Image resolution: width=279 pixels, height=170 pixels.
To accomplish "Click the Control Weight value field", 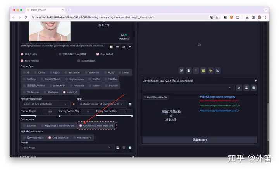I will pyautogui.click(x=50, y=112).
